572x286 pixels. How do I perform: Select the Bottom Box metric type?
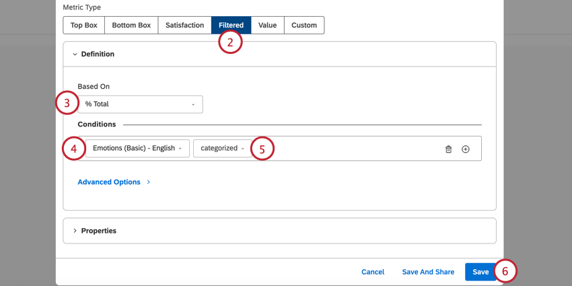pyautogui.click(x=131, y=26)
